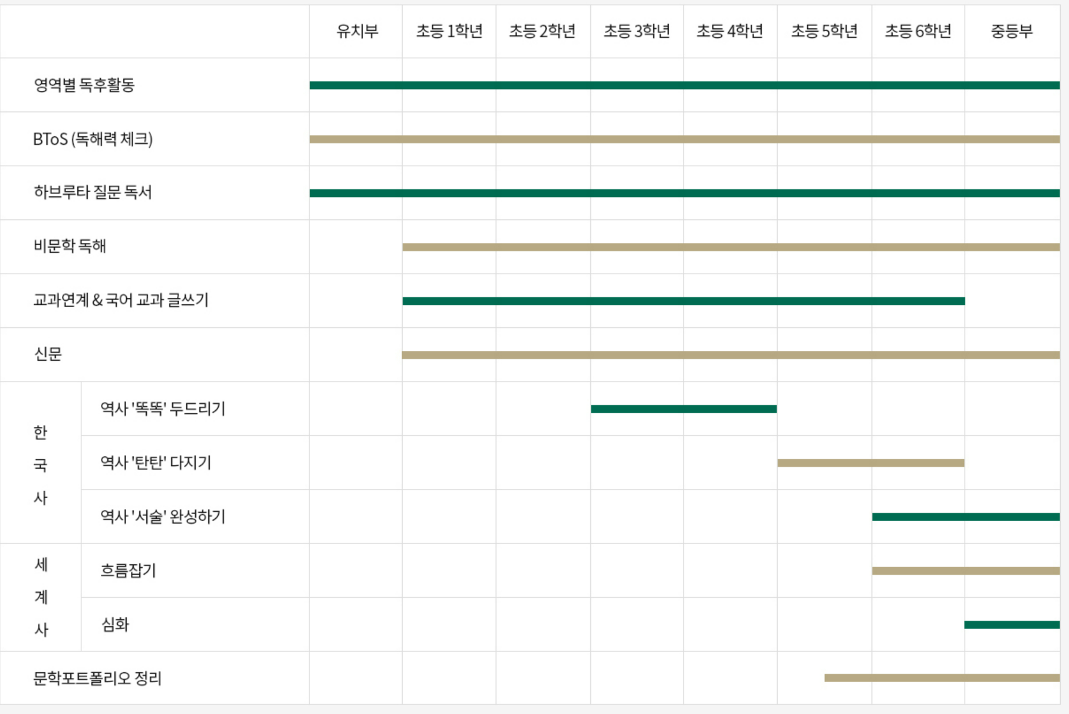Click the tan 문학포트폴리오 정리 bar

click(x=942, y=678)
